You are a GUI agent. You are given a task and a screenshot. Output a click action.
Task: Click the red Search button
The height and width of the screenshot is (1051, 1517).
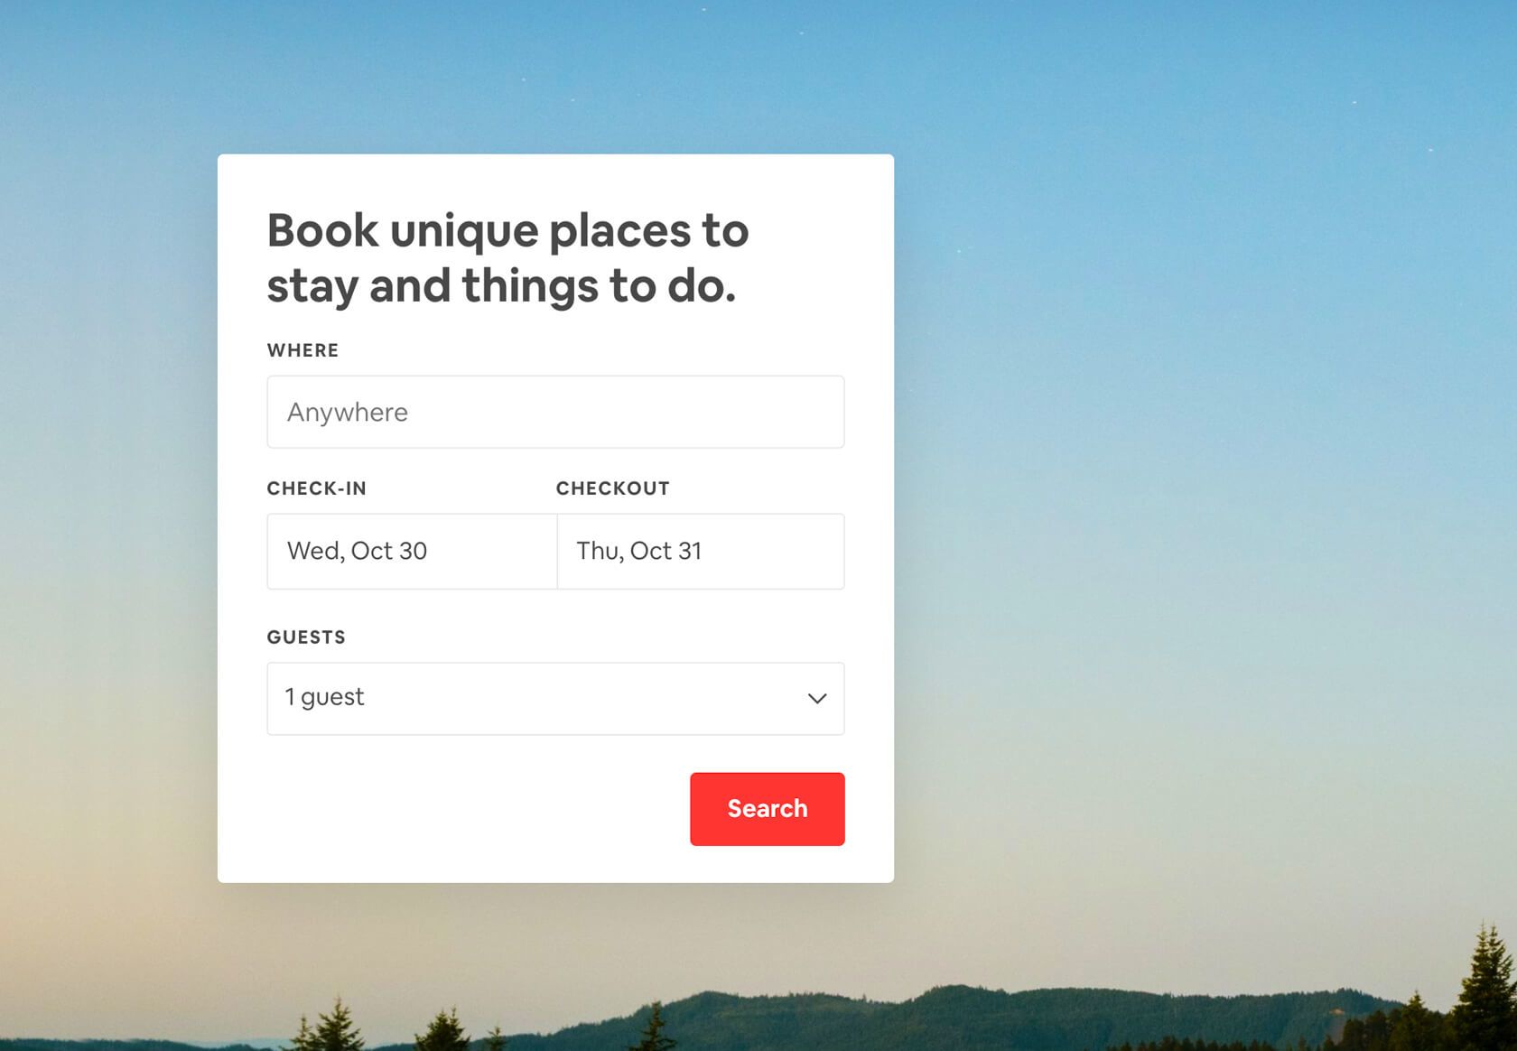coord(768,809)
